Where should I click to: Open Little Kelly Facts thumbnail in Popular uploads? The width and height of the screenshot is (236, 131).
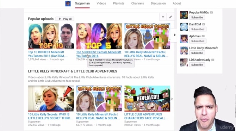tap(147, 36)
